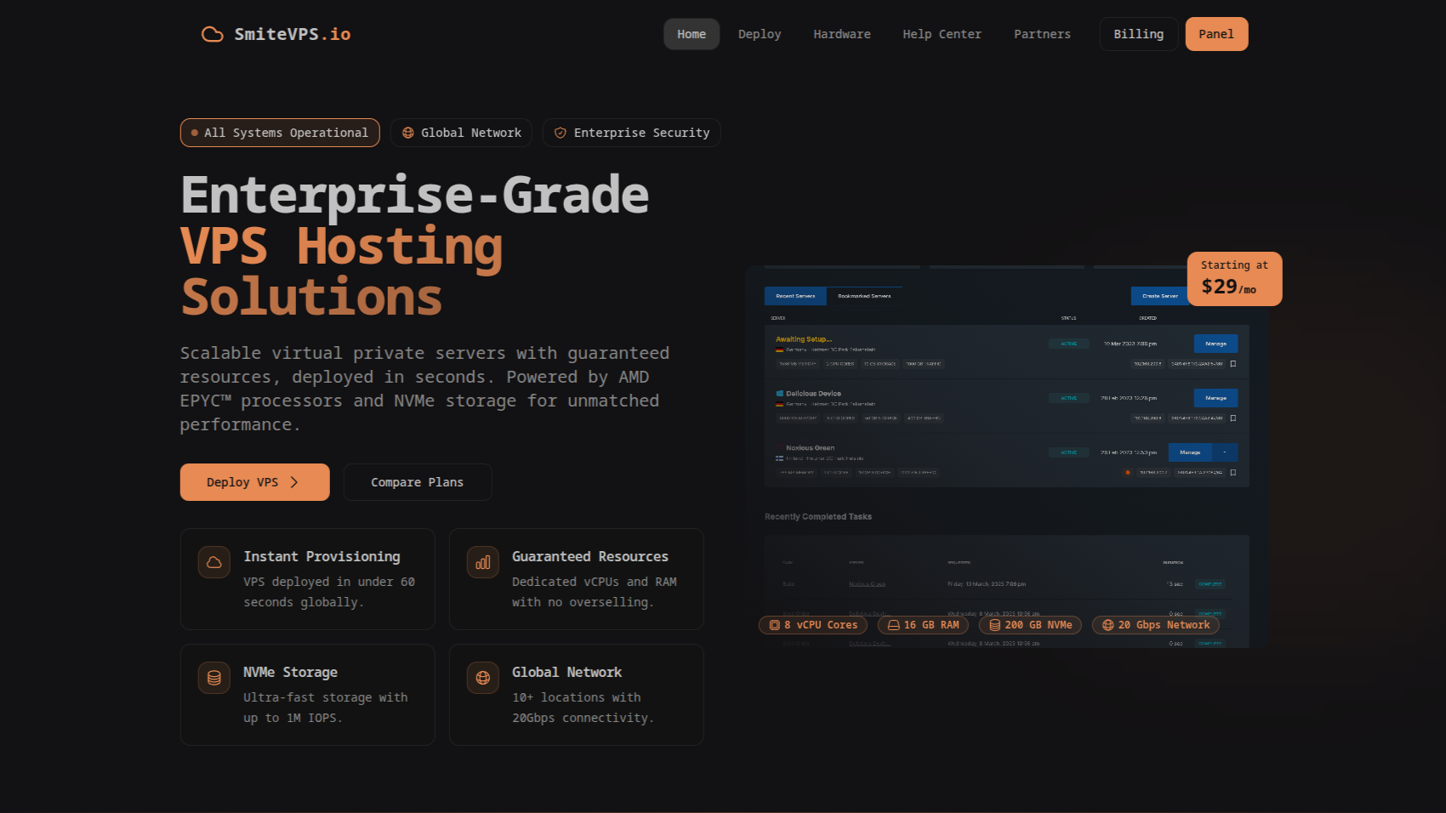
Task: Click the chip icon on 8 vCPU Cores
Action: pyautogui.click(x=774, y=625)
